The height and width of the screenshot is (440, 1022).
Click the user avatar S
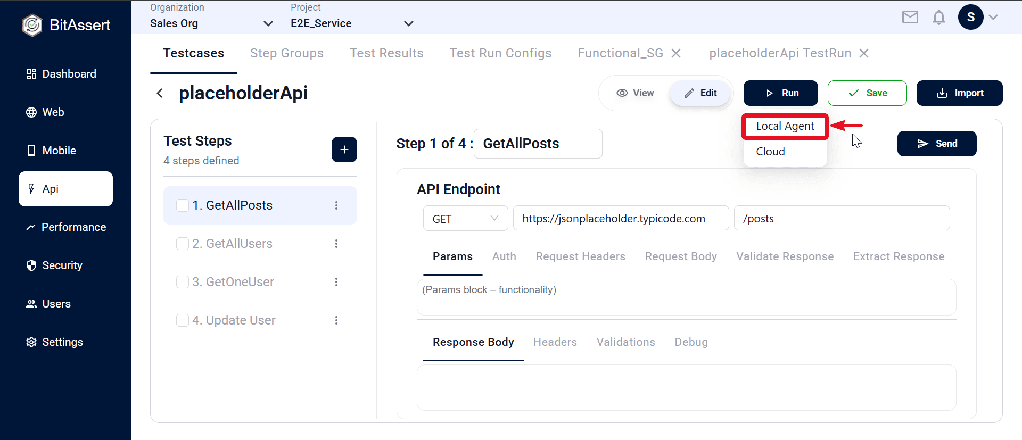[x=971, y=17]
